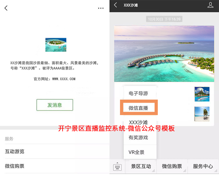The height and width of the screenshot is (178, 219).
Task: Expand the 服务中心 bottom menu
Action: [203, 166]
